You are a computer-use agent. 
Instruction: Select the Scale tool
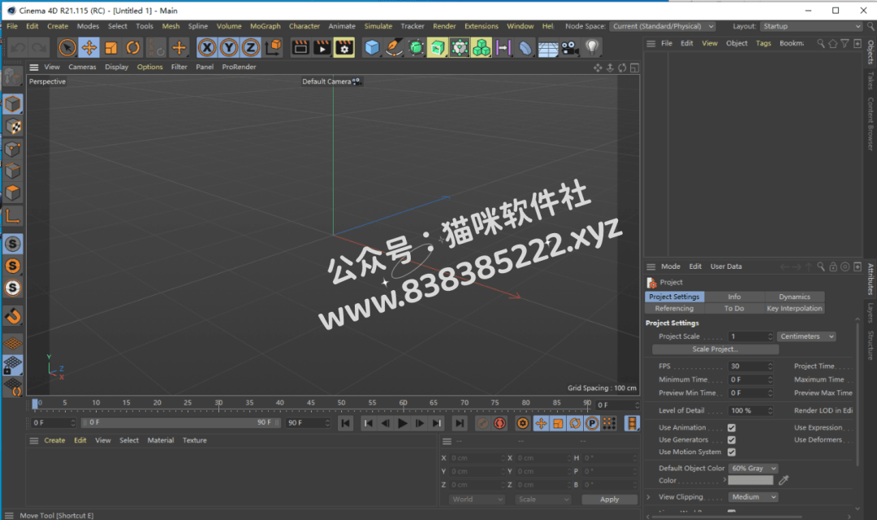tap(110, 48)
